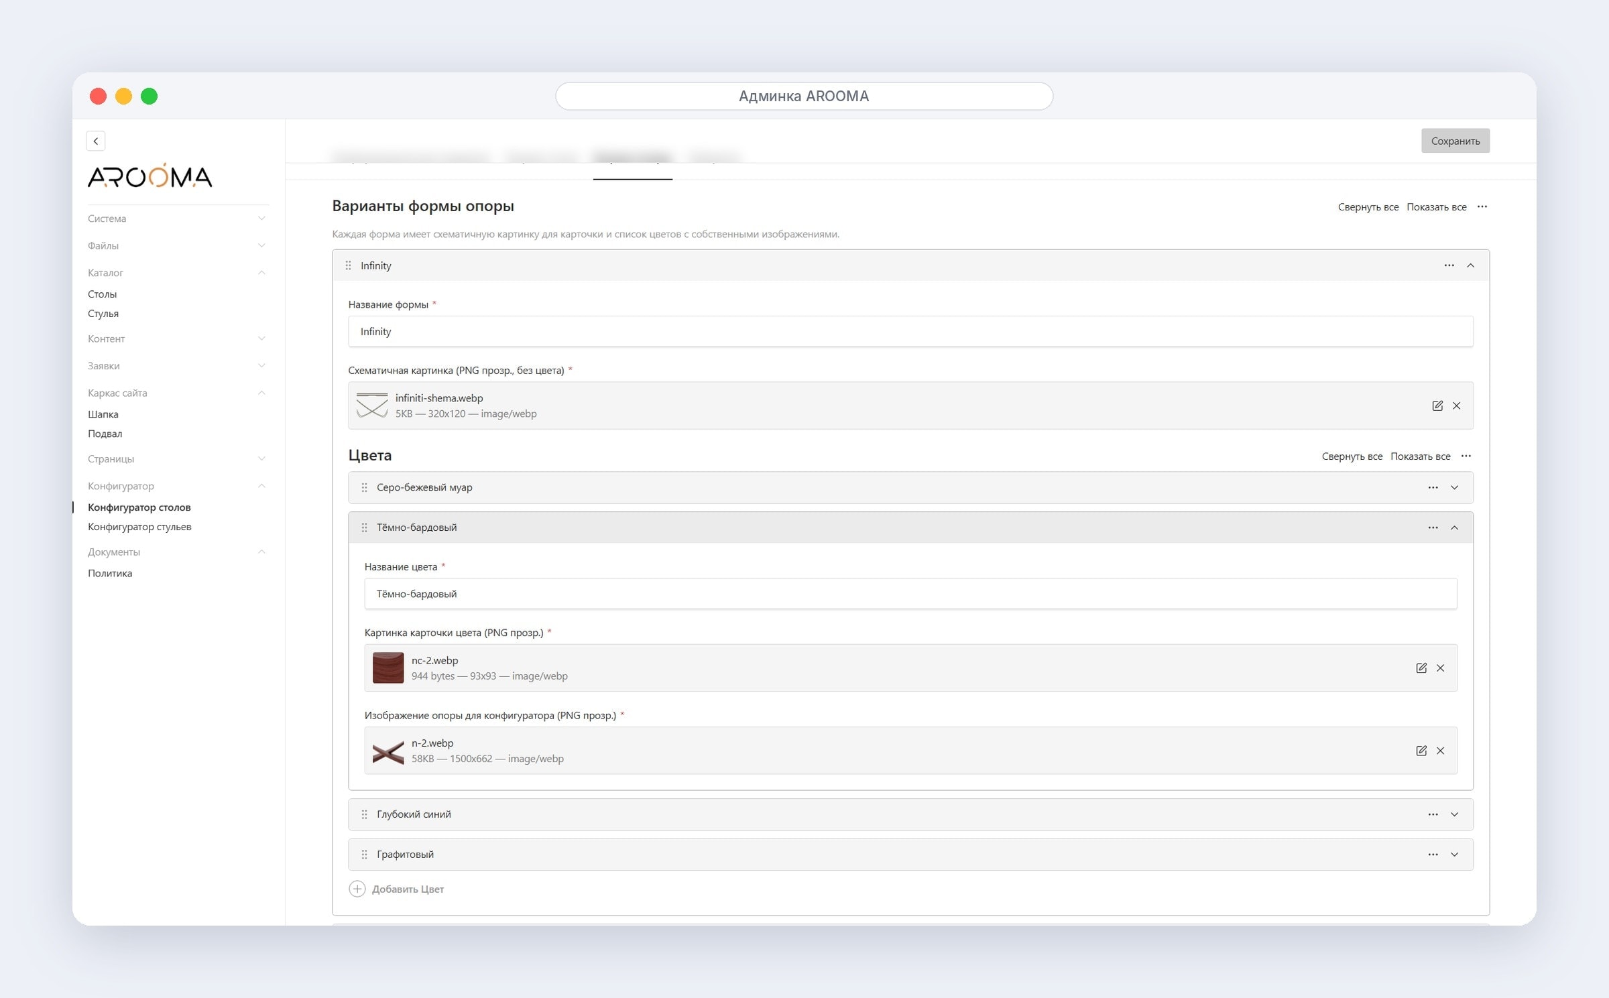Screen dimensions: 1609x998
Task: Click Свернуть все for form variants
Action: click(1368, 206)
